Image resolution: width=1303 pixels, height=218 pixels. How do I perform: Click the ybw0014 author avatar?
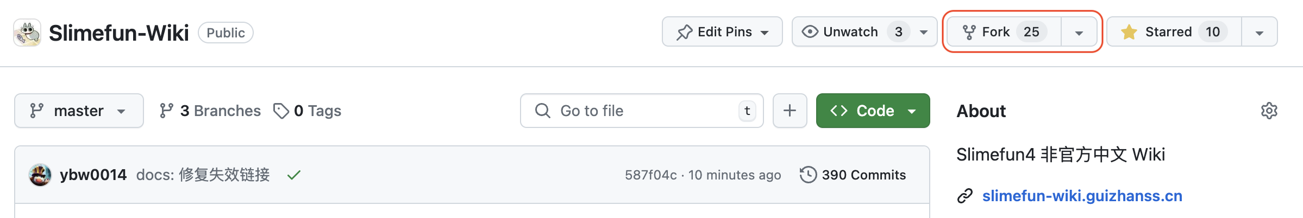[40, 175]
